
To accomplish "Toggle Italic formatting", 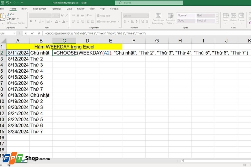I will pos(35,21).
